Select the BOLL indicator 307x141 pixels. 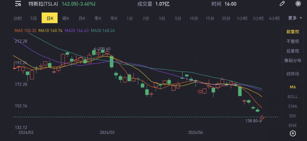pos(293,97)
